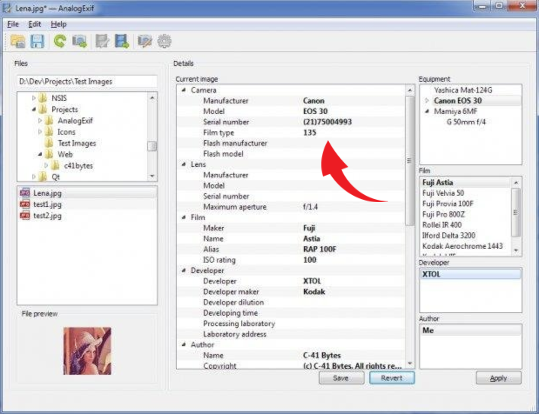Click the Test Images folder icon

coord(49,143)
